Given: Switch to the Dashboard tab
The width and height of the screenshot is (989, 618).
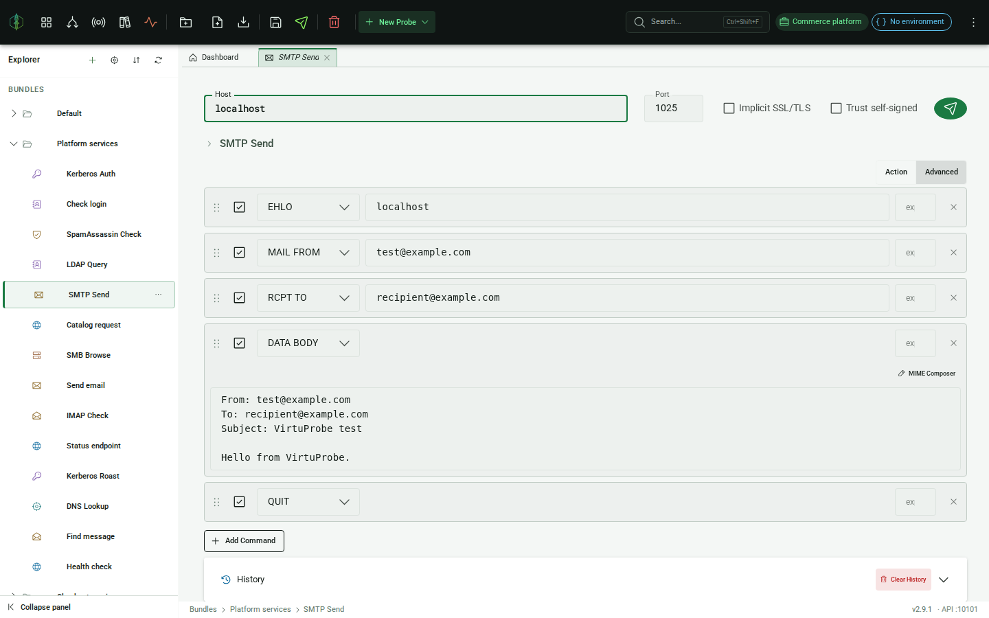Looking at the screenshot, I should (214, 58).
